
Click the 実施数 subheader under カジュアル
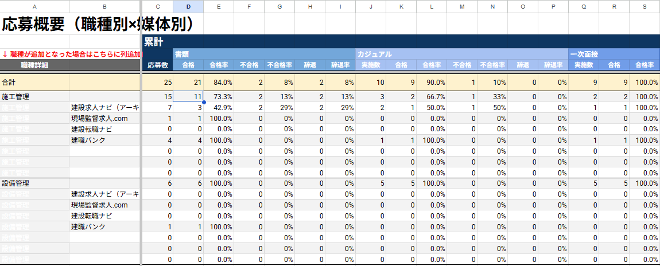370,65
